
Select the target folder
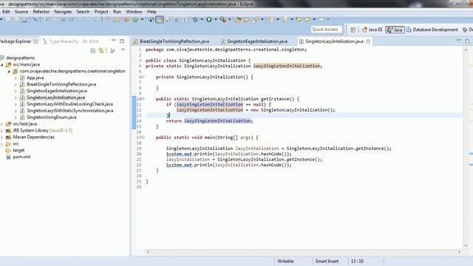(x=18, y=150)
